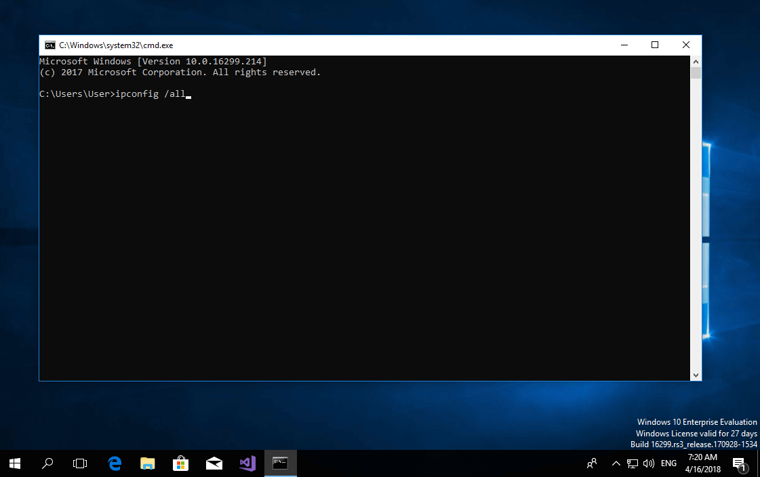Click scrollbar up arrow in console
The image size is (760, 477).
[696, 62]
